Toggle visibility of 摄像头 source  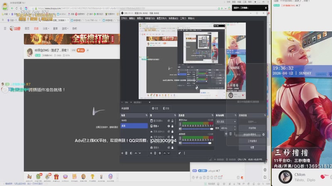169,148
